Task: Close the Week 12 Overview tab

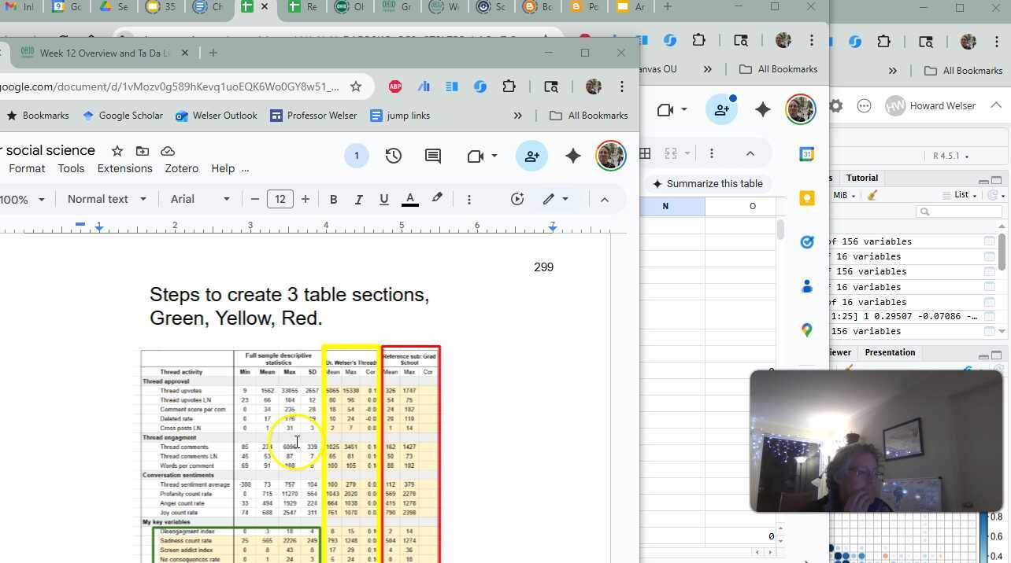Action: tap(185, 53)
